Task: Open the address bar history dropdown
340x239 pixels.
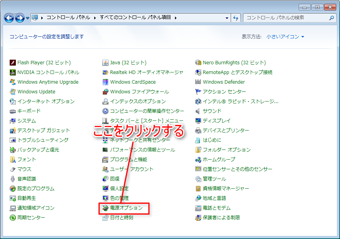Action: point(227,18)
